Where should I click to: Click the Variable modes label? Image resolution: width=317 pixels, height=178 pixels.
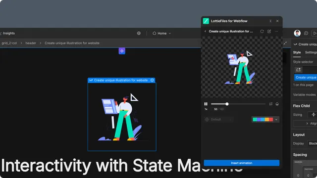[304, 94]
